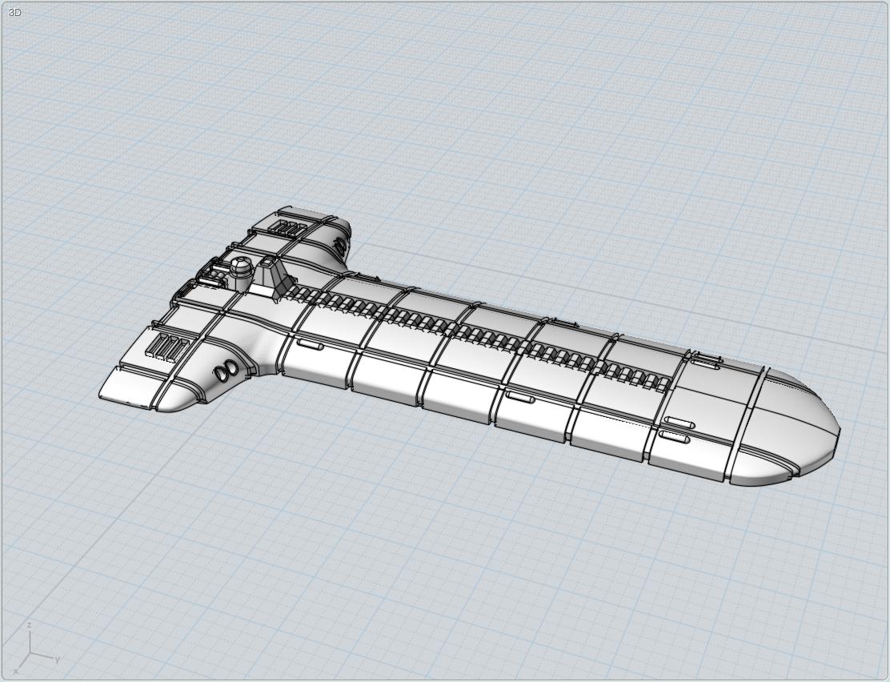The height and width of the screenshot is (682, 890).
Task: Click the small slot on the far hull edge near the nose
Action: pos(704,361)
